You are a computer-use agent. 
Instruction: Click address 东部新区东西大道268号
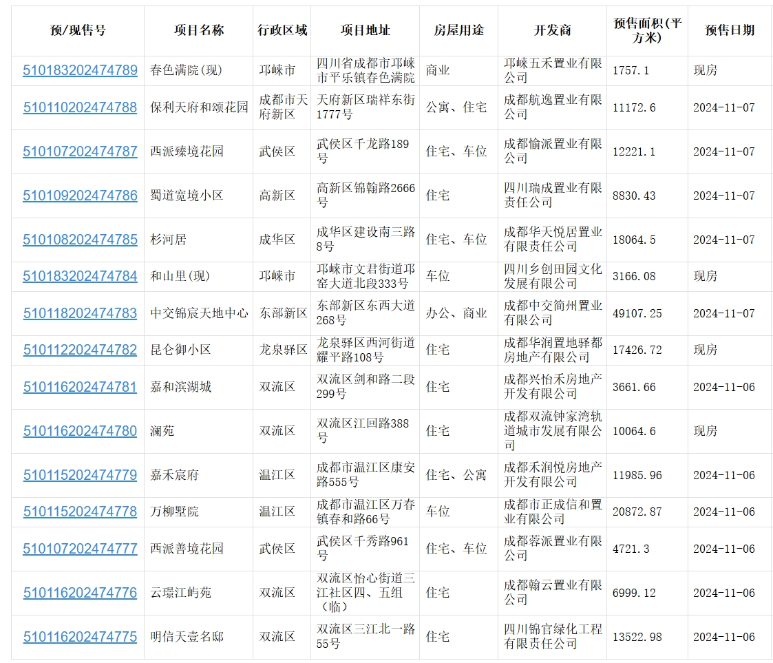click(366, 313)
